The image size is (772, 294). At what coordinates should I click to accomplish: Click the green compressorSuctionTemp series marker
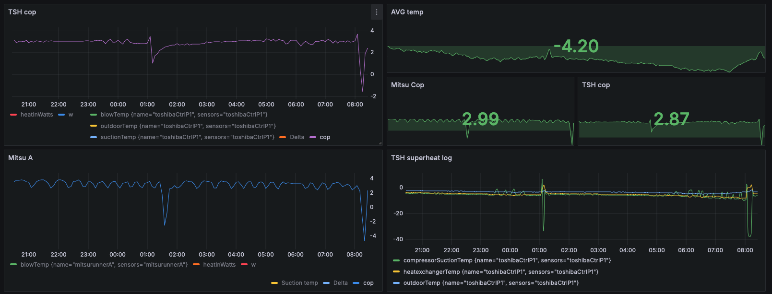(x=396, y=260)
